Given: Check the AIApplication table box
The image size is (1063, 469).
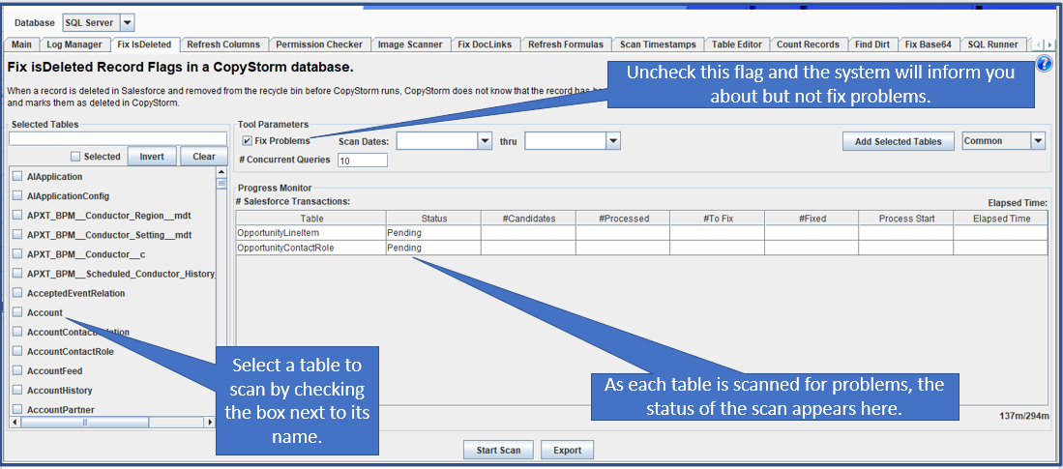Looking at the screenshot, I should [x=17, y=176].
